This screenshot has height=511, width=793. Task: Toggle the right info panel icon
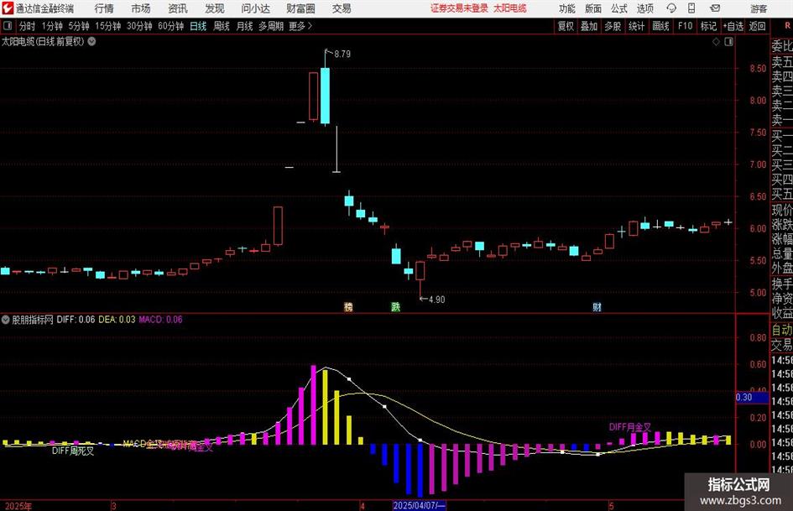728,42
